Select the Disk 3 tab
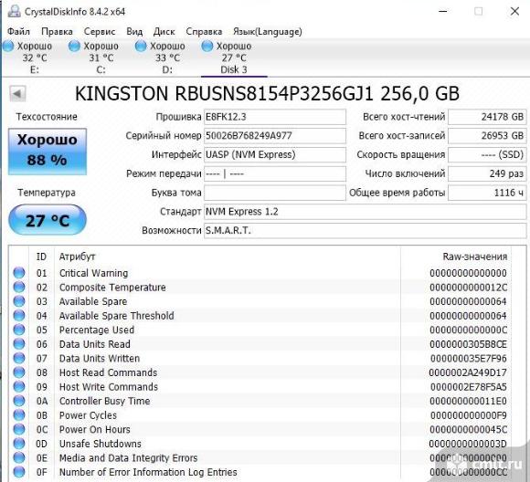This screenshot has width=530, height=482. coord(233,58)
